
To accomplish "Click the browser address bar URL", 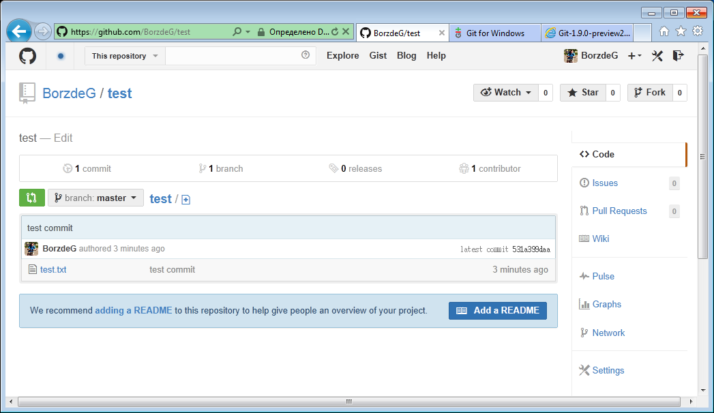I will (131, 32).
